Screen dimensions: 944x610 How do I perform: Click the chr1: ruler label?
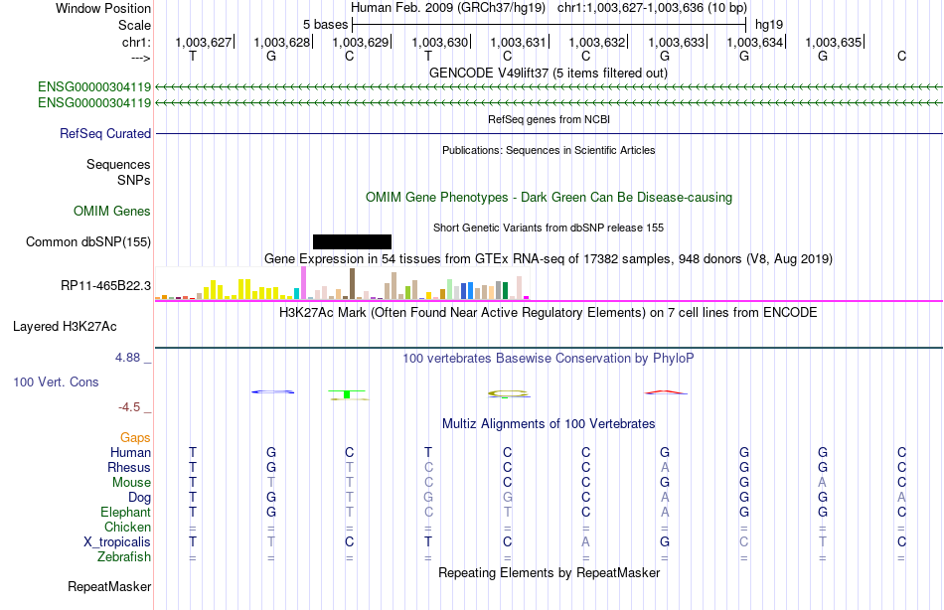pos(136,42)
